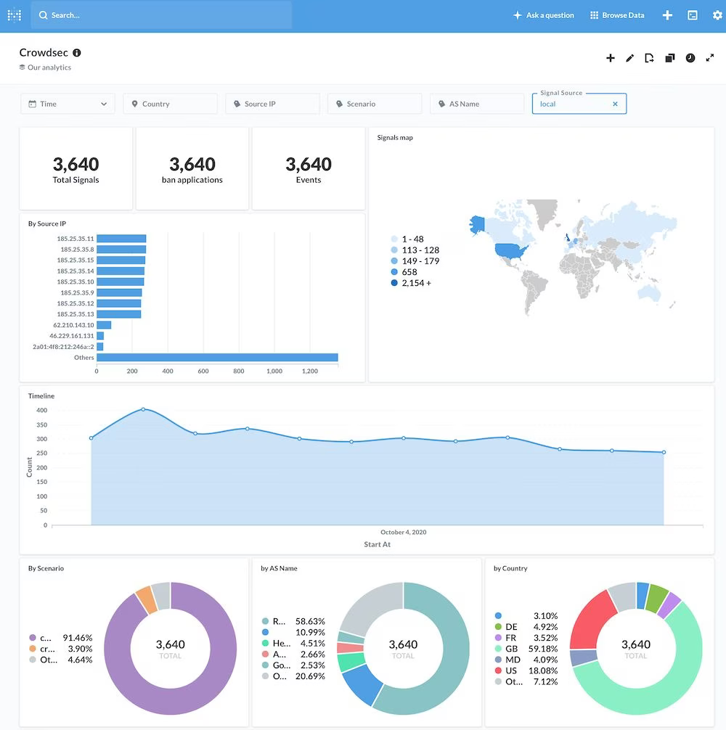Click the plus create-new icon in the top bar

point(667,15)
